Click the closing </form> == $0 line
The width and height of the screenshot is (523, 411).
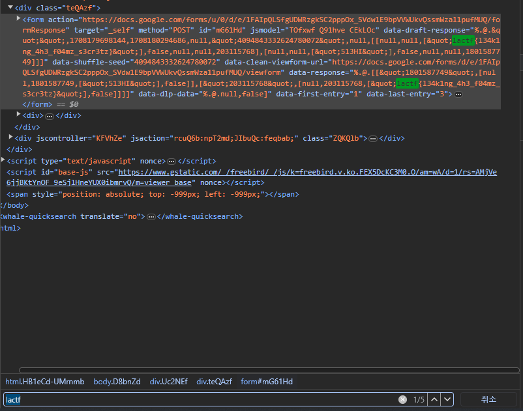tap(50, 104)
